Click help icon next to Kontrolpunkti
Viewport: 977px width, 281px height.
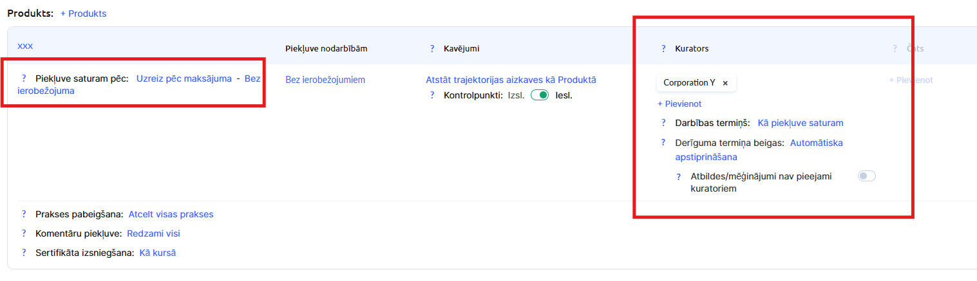point(432,95)
